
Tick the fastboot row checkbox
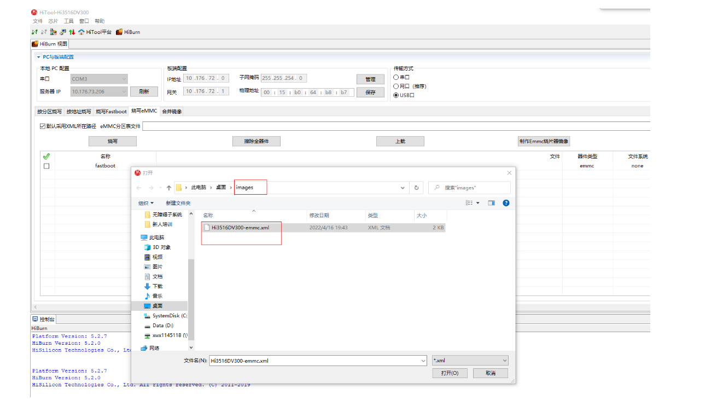(46, 166)
